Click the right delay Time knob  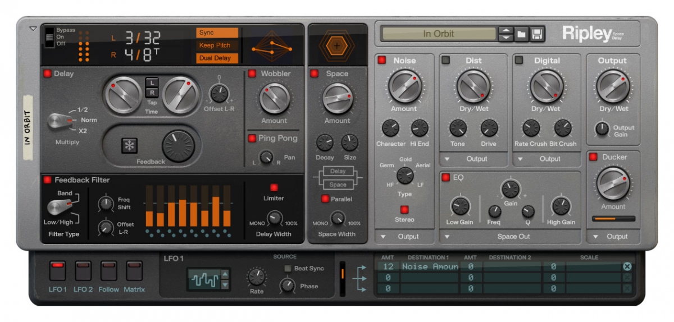(180, 94)
